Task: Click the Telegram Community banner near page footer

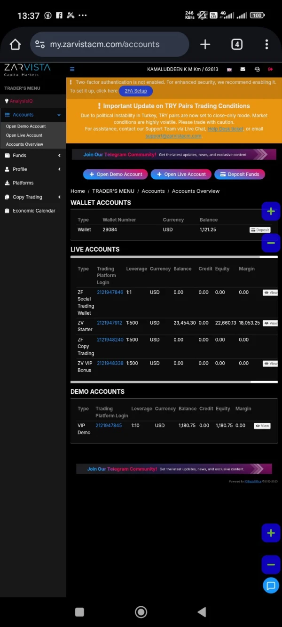Action: (174, 469)
